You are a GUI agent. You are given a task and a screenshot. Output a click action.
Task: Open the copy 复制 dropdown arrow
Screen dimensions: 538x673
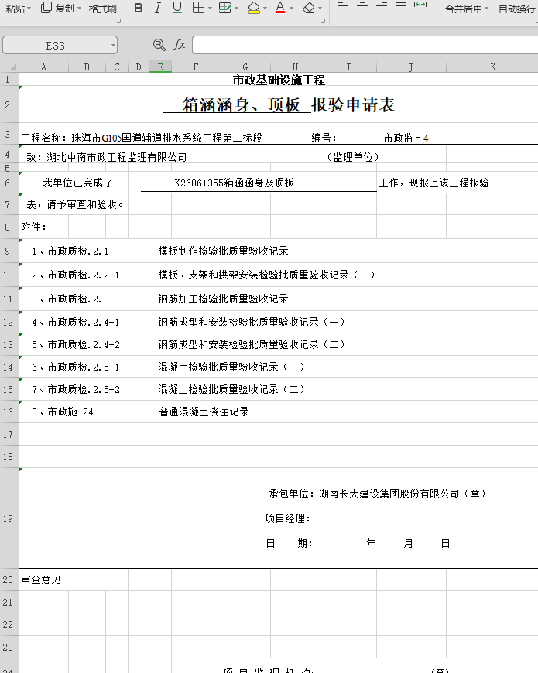pyautogui.click(x=79, y=9)
